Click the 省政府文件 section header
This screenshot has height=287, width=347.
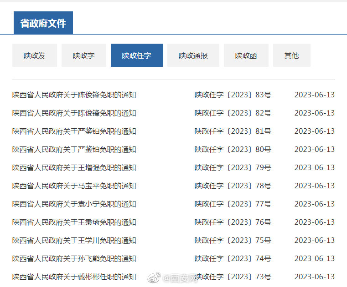[43, 23]
